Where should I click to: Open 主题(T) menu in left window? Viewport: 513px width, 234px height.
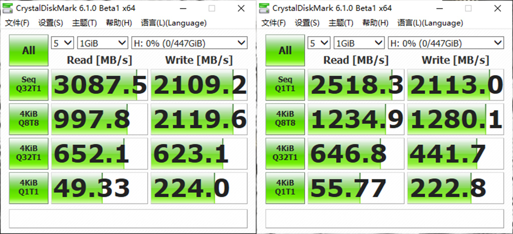(84, 23)
